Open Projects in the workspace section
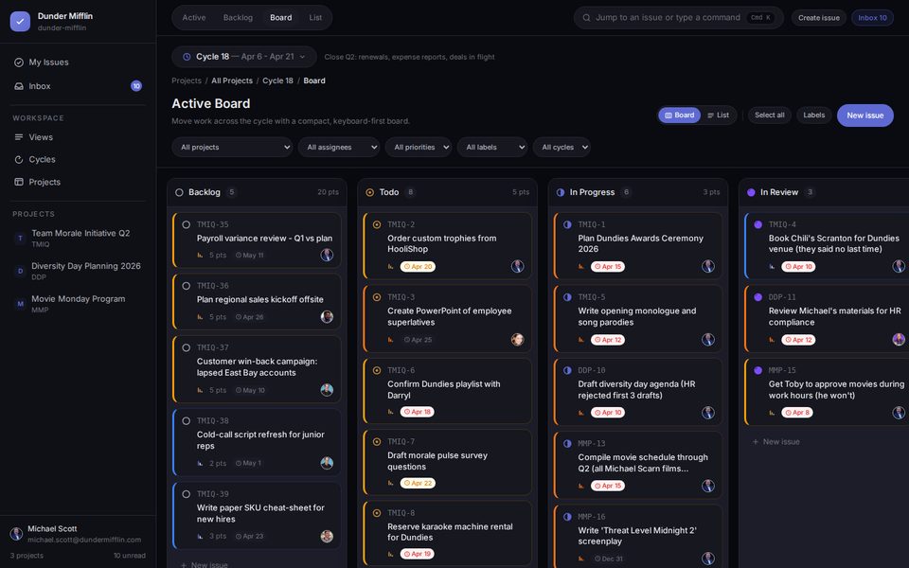Screen dimensions: 909x568 78,182
